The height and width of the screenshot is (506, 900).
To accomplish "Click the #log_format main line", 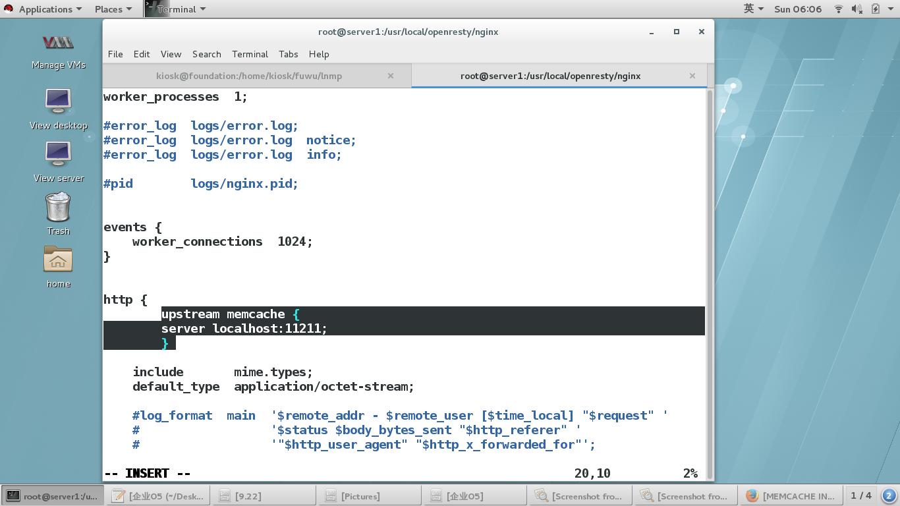I will [400, 416].
